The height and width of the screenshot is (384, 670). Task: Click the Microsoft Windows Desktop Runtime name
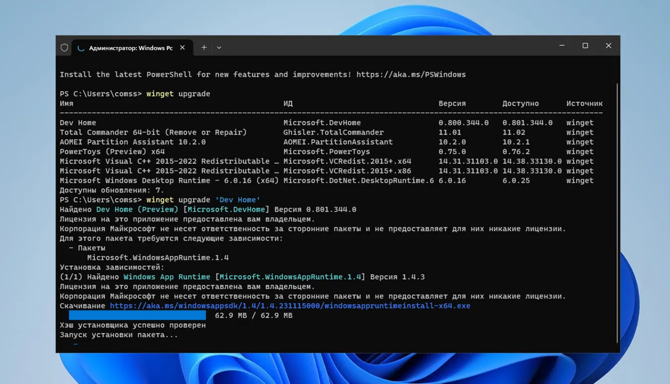(x=169, y=181)
